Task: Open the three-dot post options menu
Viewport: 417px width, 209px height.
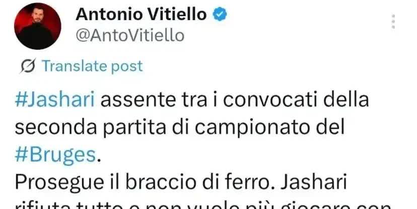Action: [x=393, y=22]
